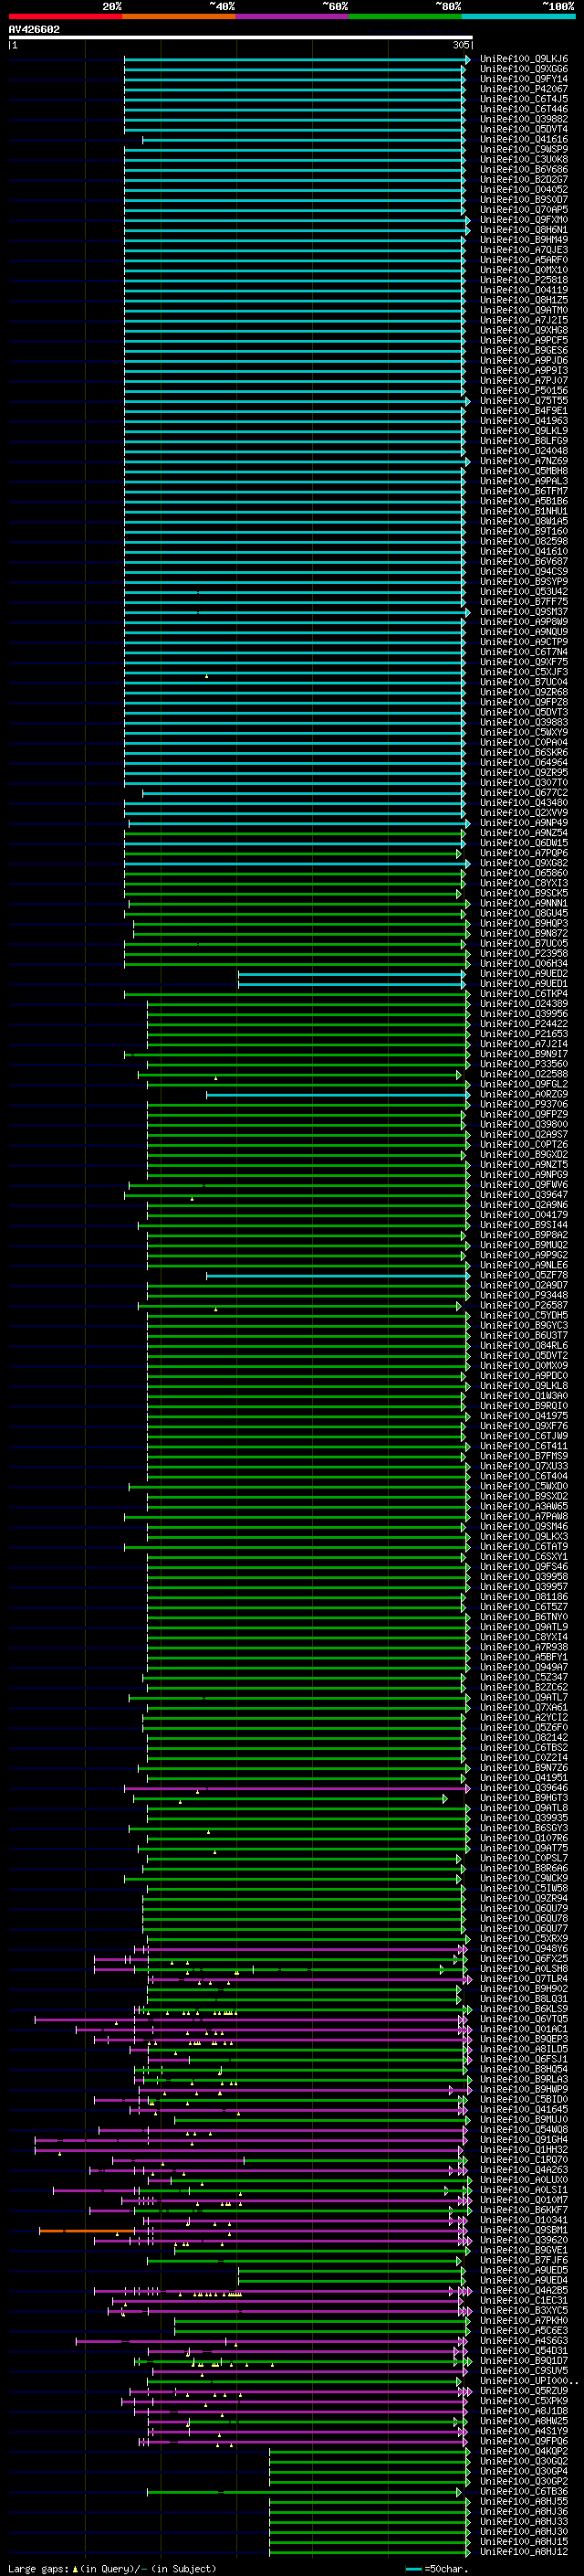The image size is (584, 2576).
Task: Click the UniRef100_A9UED1 label
Action: point(524,983)
